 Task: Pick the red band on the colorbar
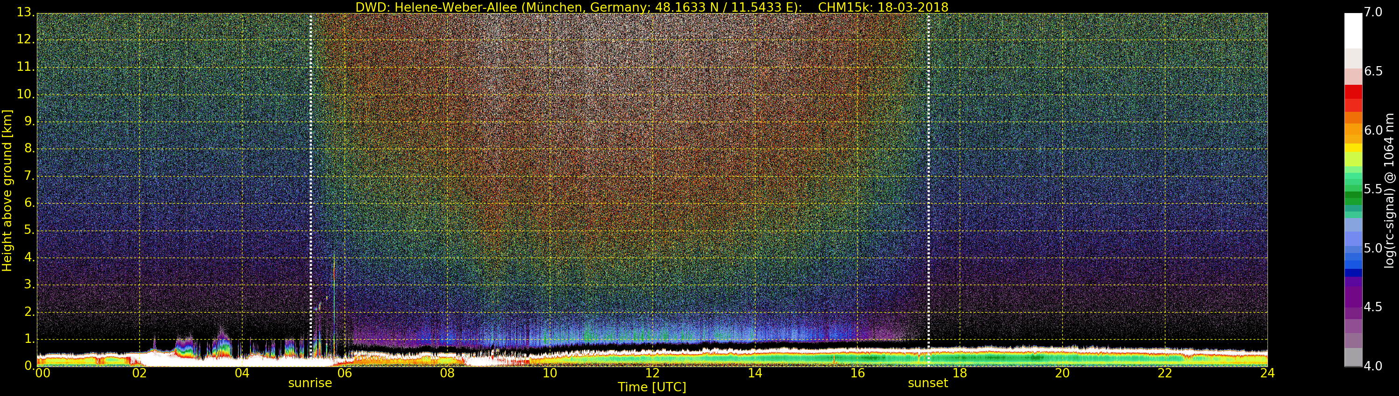coord(1353,92)
